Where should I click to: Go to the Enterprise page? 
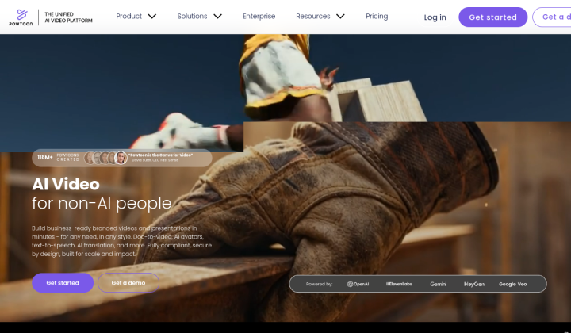pos(259,17)
